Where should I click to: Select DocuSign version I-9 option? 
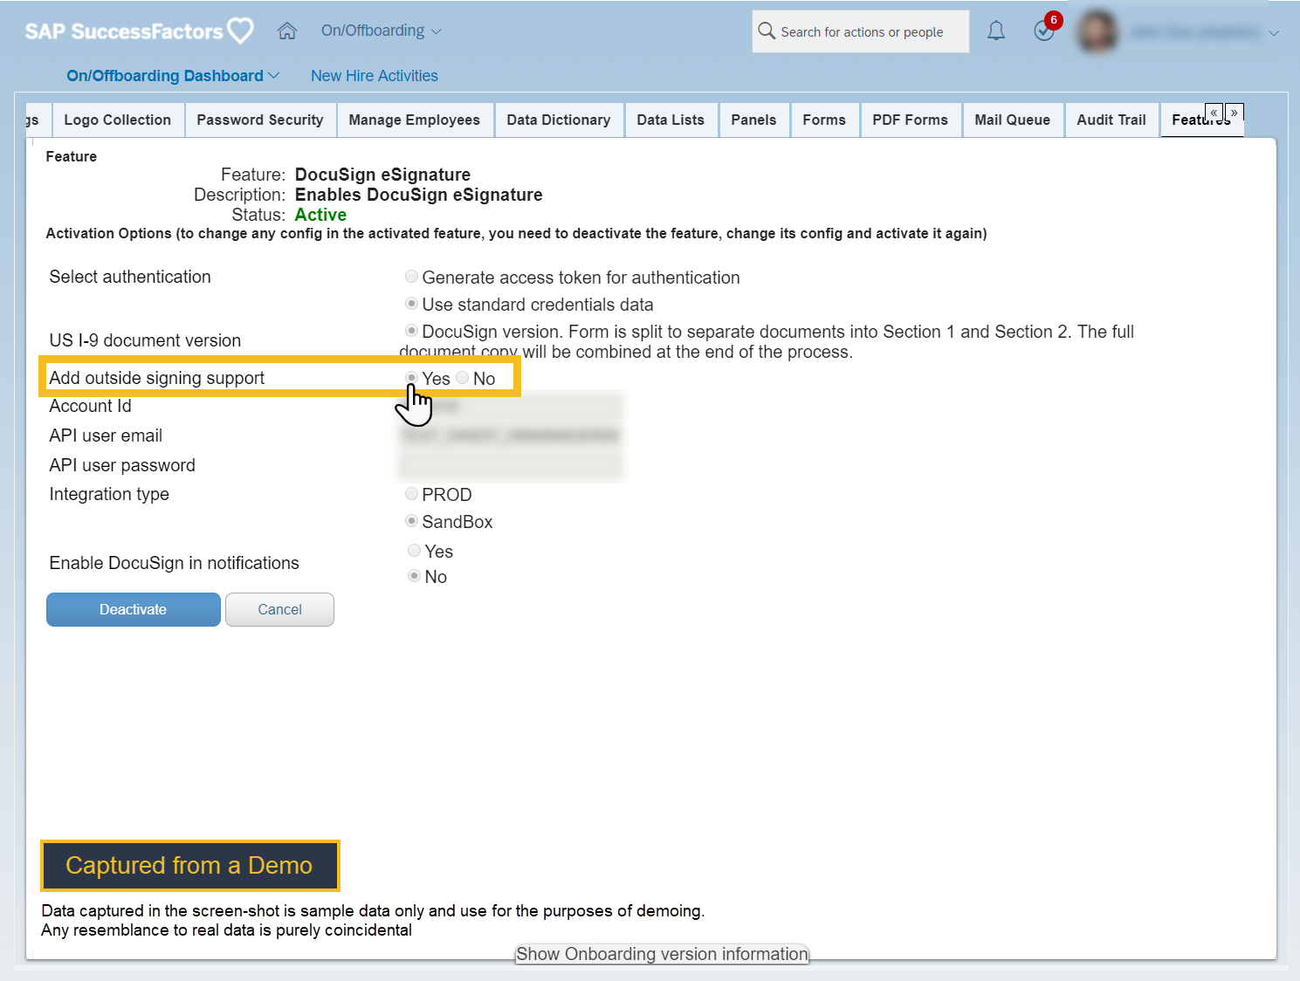[411, 331]
